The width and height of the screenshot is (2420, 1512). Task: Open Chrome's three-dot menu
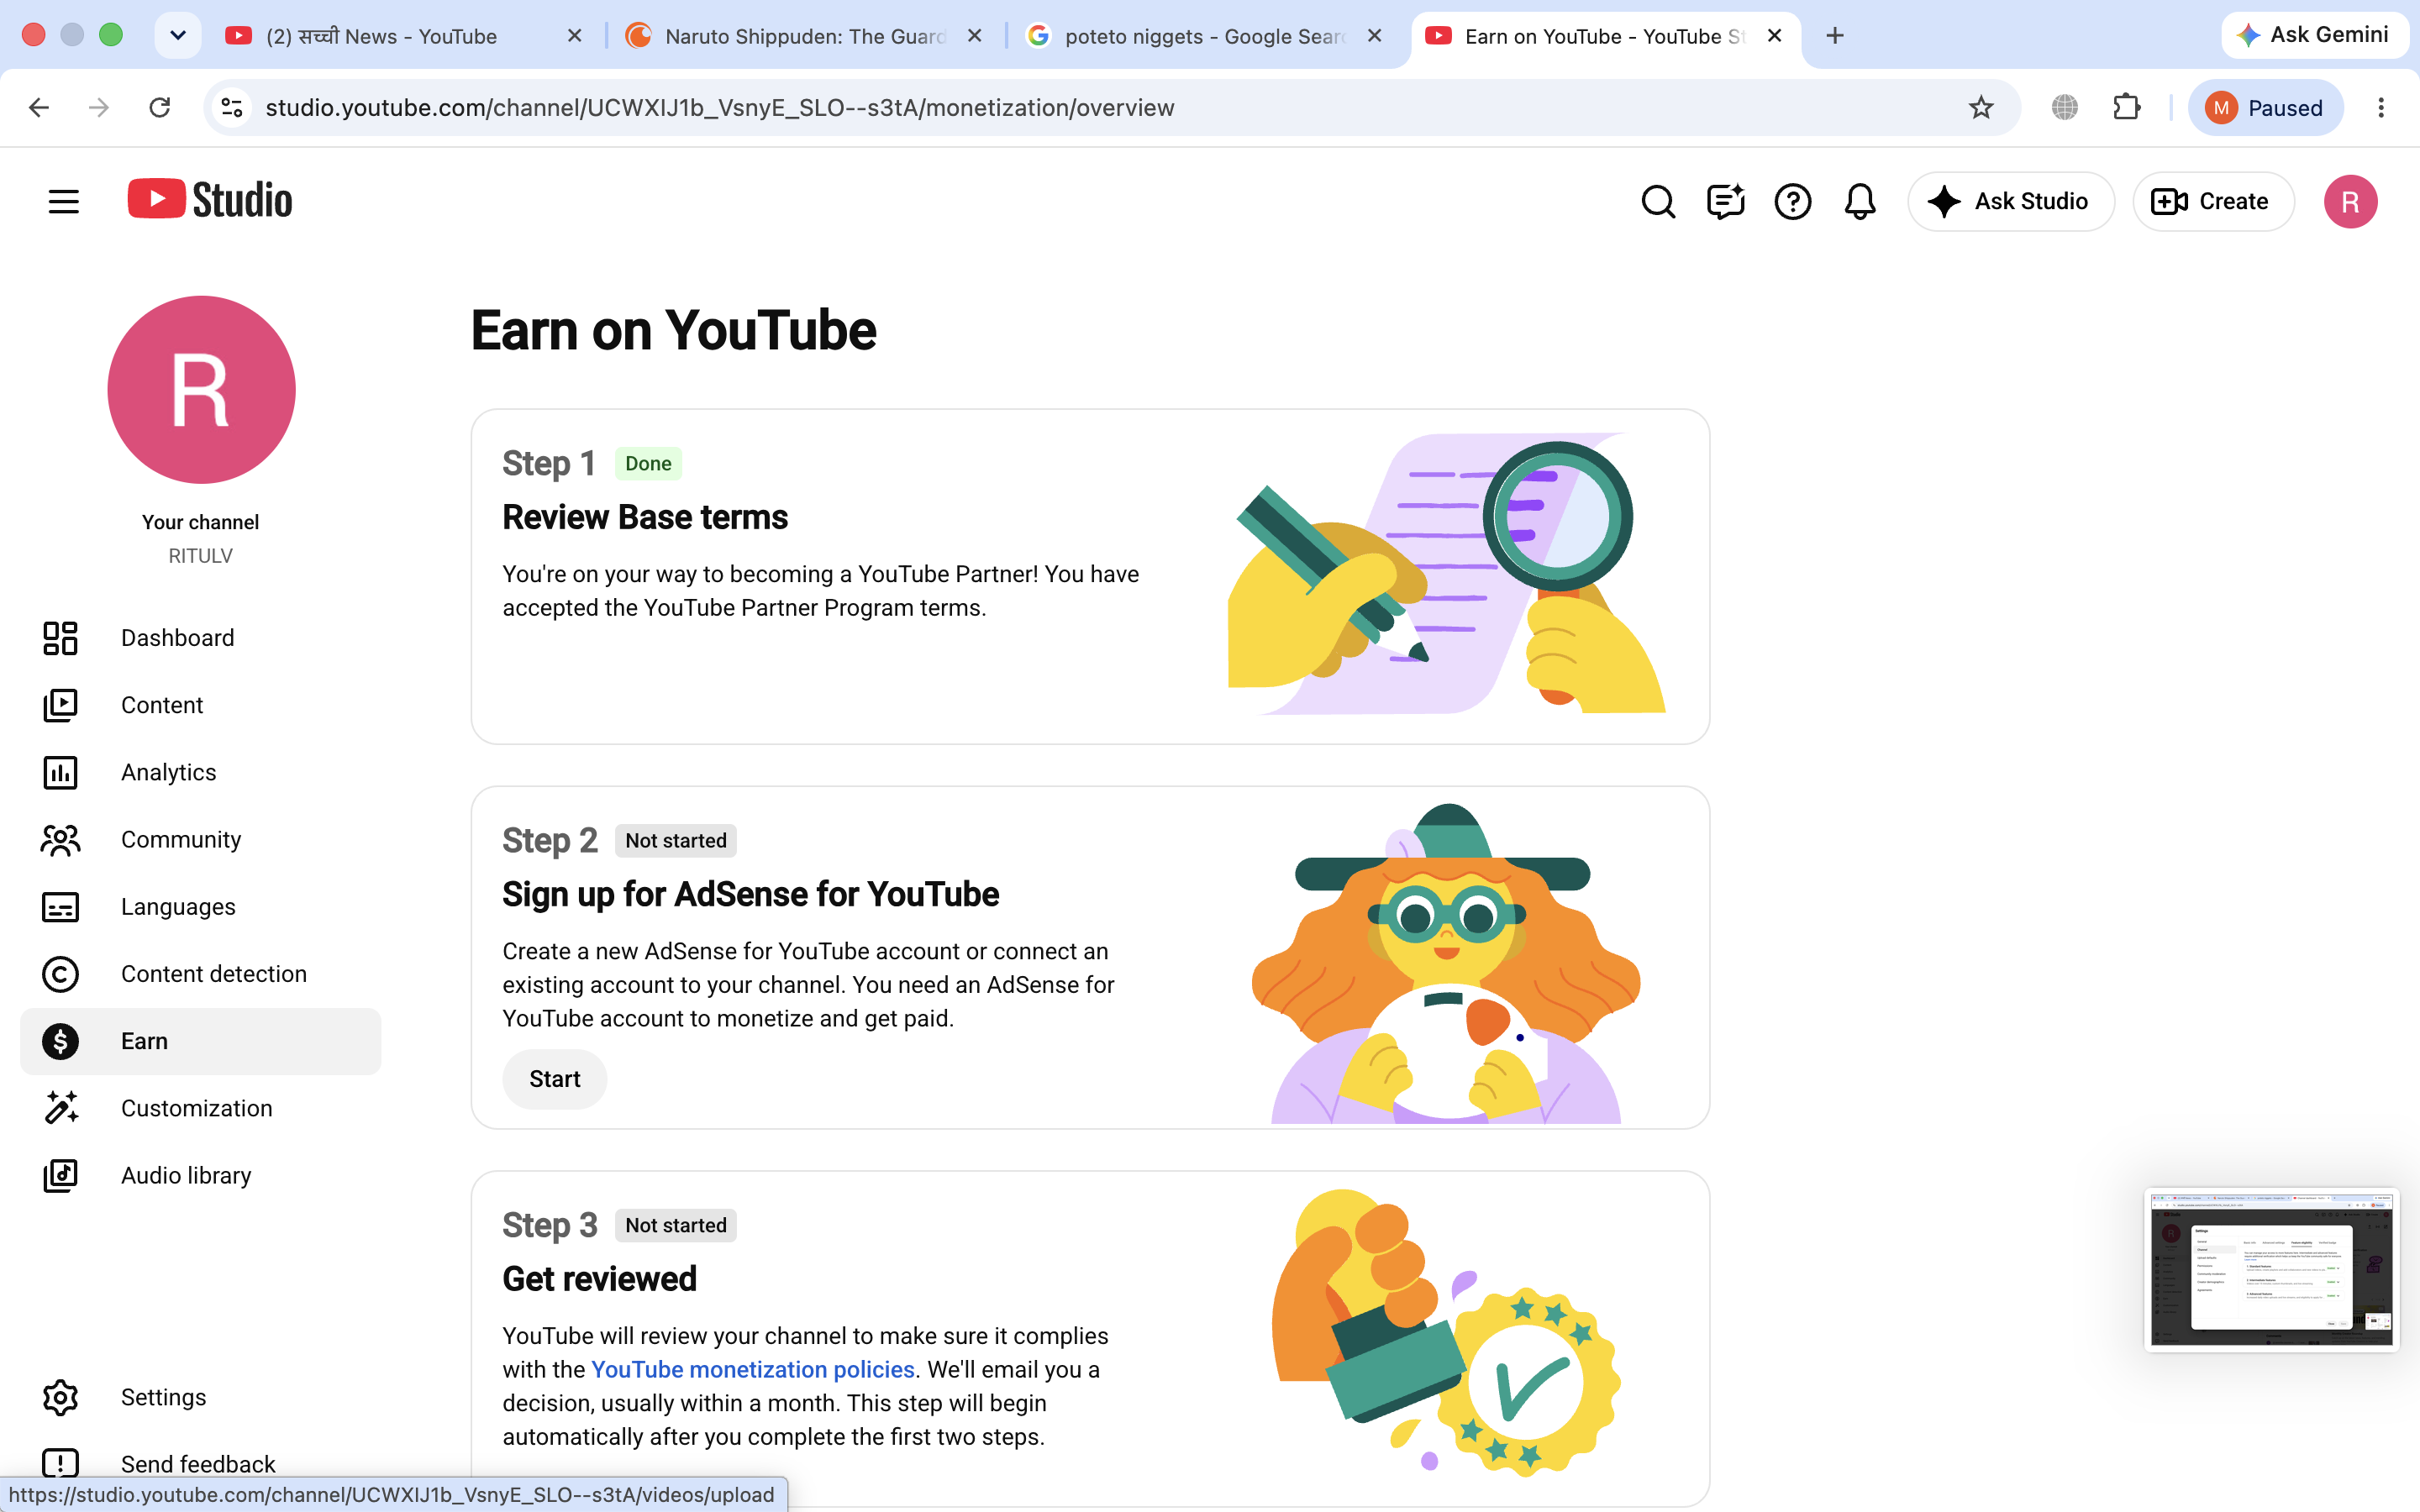2381,107
